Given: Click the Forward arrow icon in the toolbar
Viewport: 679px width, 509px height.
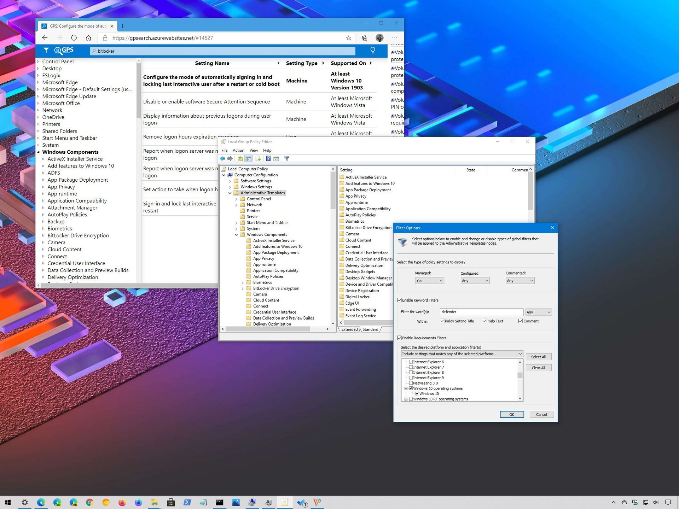Looking at the screenshot, I should tap(230, 158).
